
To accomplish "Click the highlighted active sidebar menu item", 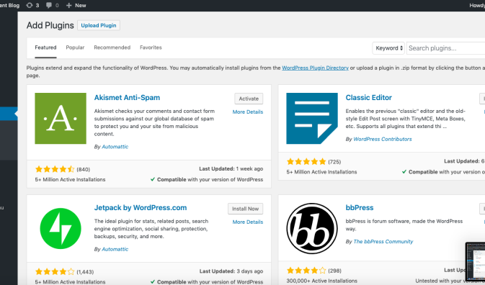I will tap(9, 114).
